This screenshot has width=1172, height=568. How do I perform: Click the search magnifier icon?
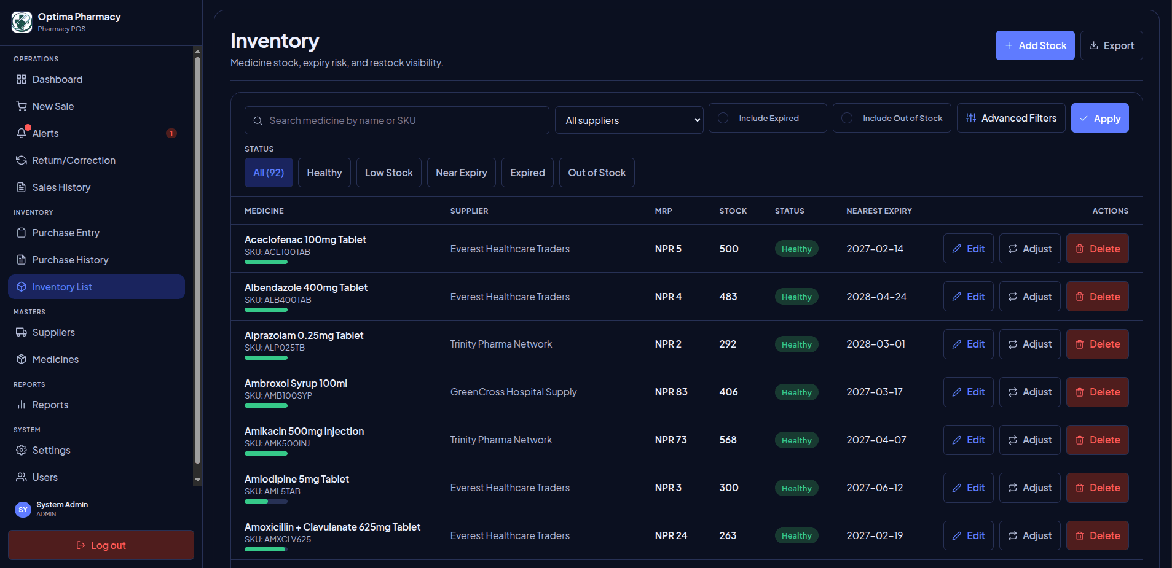click(x=258, y=121)
